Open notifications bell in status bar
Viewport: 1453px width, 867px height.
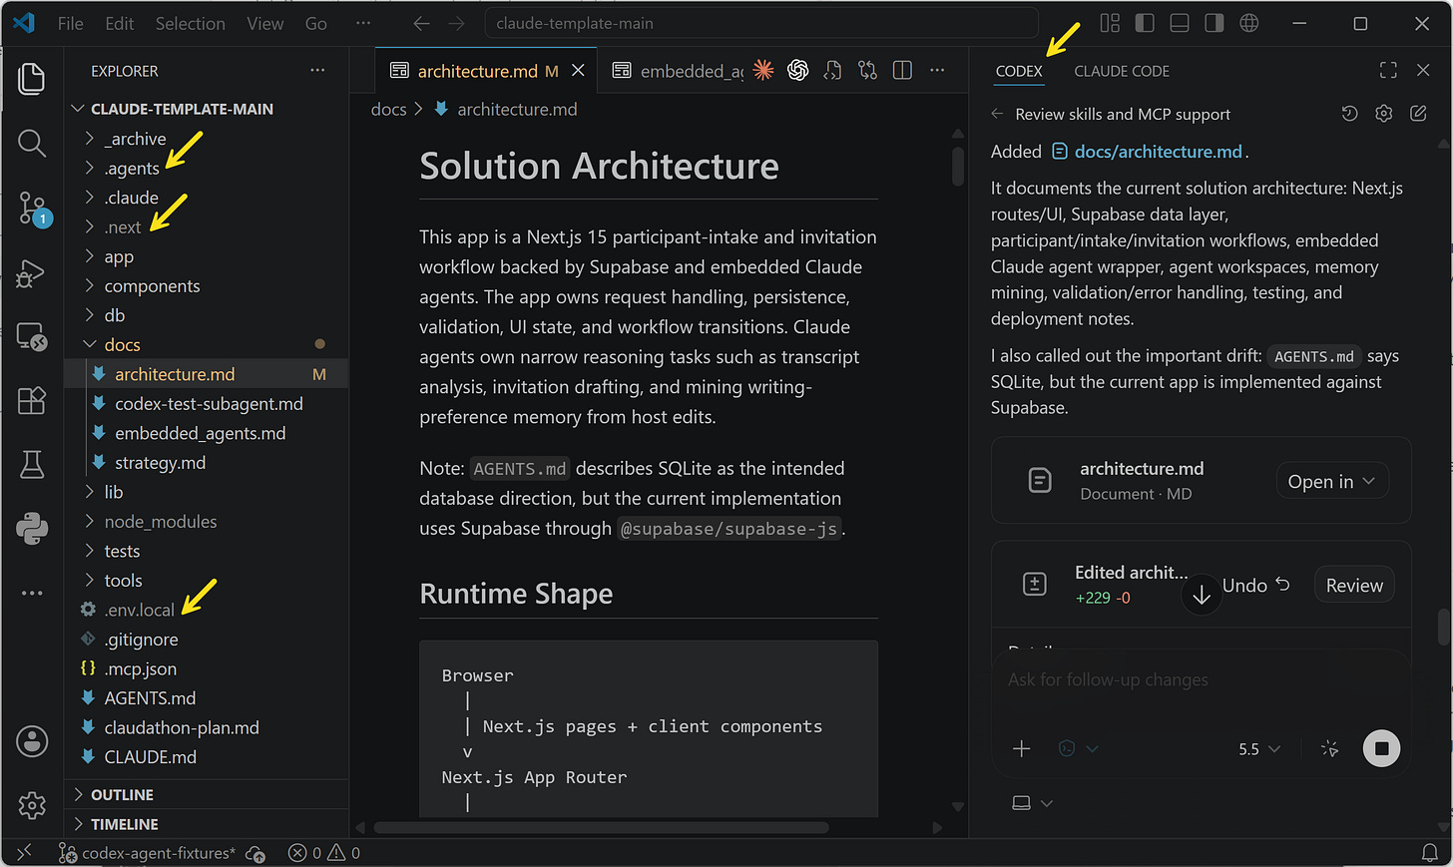[x=1430, y=853]
